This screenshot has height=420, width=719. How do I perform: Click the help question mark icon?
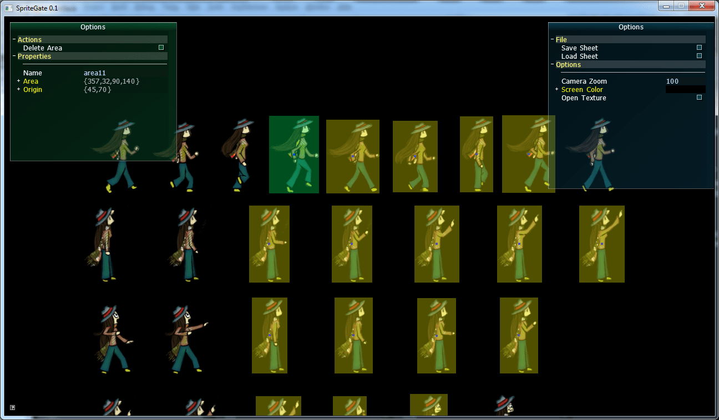[13, 407]
